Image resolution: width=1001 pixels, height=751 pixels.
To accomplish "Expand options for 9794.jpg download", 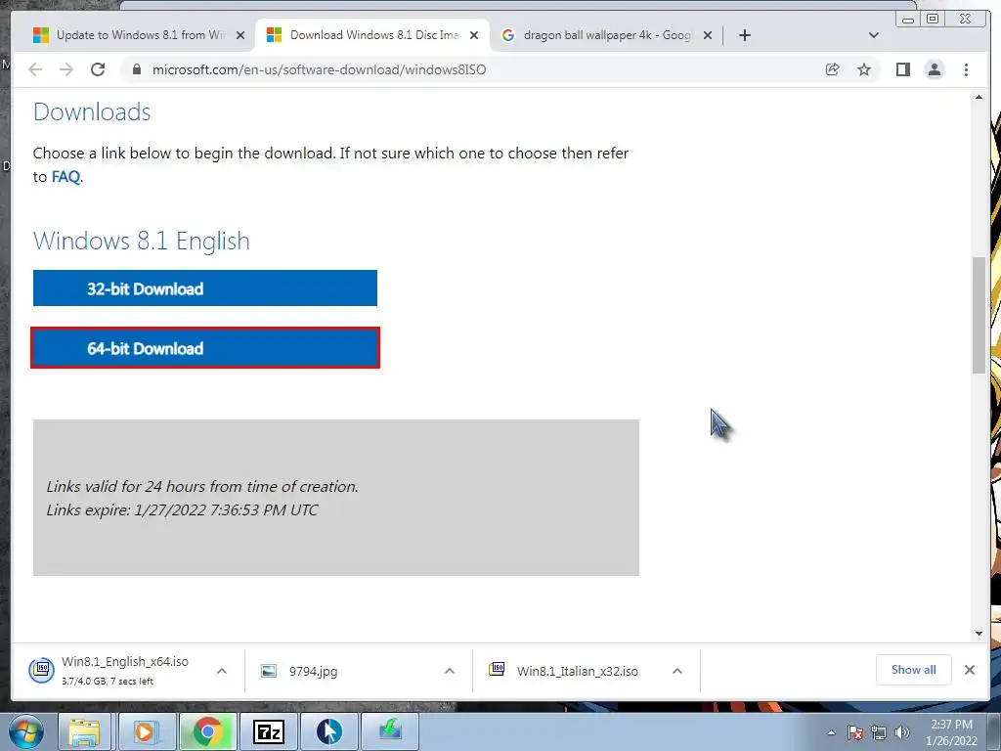I will 450,671.
